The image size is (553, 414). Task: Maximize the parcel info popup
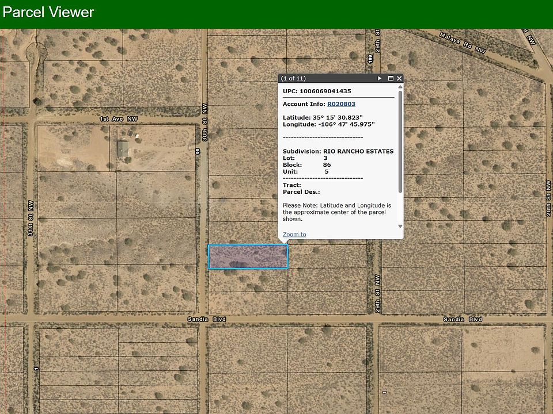(x=391, y=78)
